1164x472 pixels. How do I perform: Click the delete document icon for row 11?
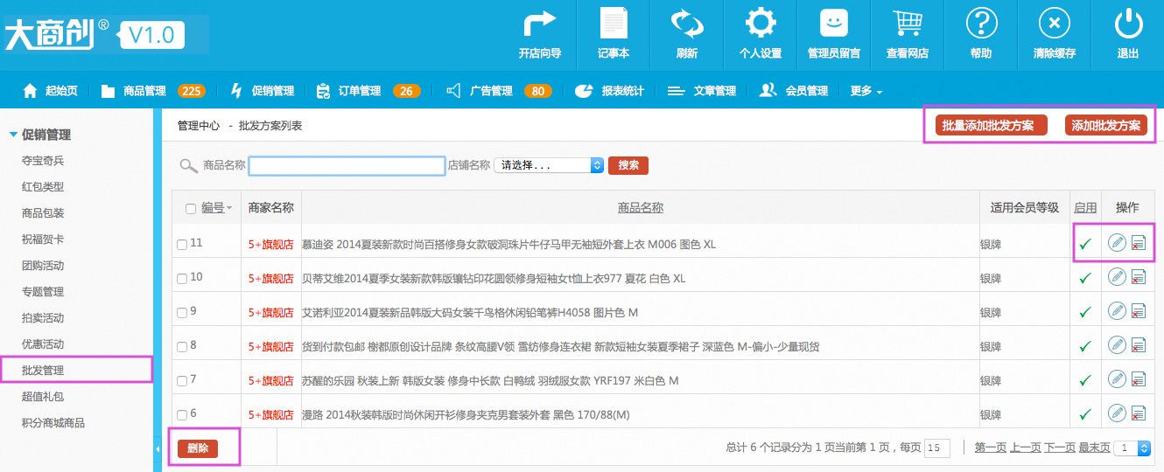click(x=1139, y=243)
